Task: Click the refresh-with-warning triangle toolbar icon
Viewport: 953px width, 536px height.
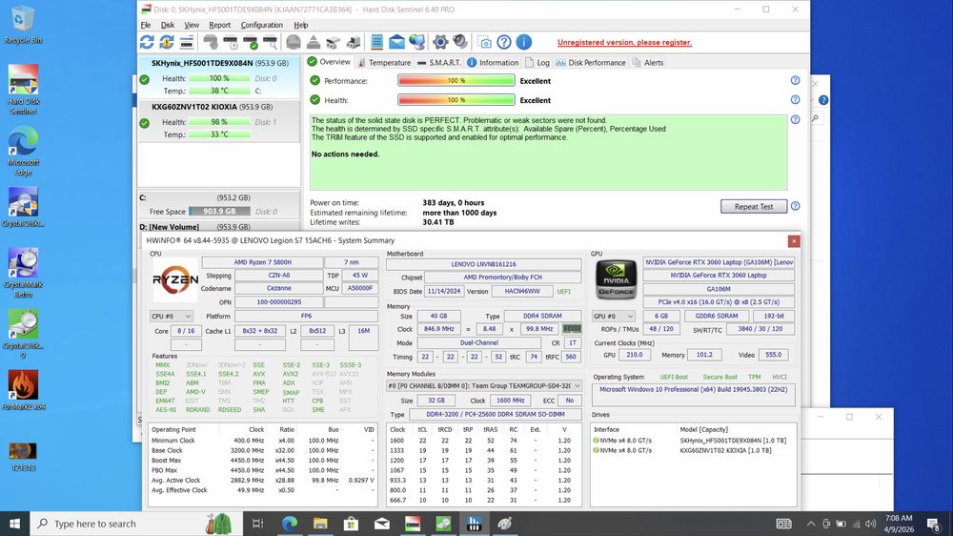Action: [167, 42]
